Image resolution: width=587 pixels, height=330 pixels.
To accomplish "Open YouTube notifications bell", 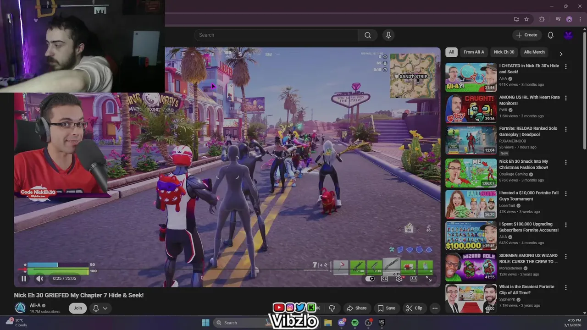I will pos(550,35).
